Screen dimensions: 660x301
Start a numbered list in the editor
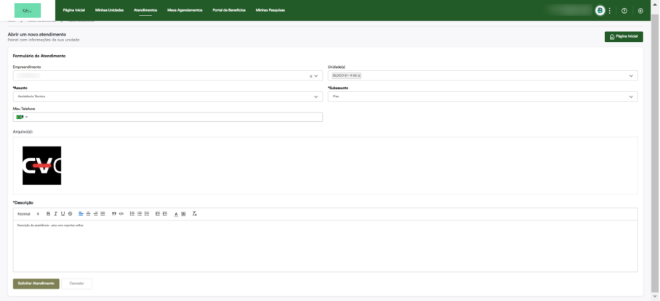[x=132, y=214]
